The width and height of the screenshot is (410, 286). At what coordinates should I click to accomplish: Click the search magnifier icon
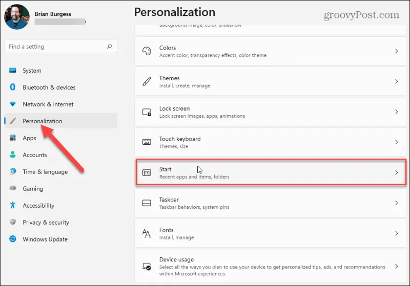(x=110, y=46)
